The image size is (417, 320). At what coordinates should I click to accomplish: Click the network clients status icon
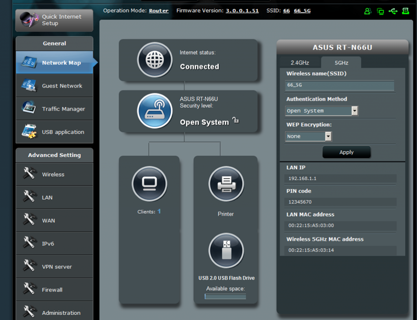[381, 11]
